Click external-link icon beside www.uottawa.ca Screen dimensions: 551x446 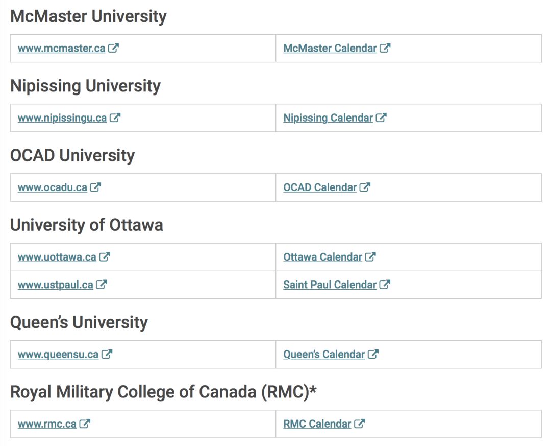[x=105, y=257]
